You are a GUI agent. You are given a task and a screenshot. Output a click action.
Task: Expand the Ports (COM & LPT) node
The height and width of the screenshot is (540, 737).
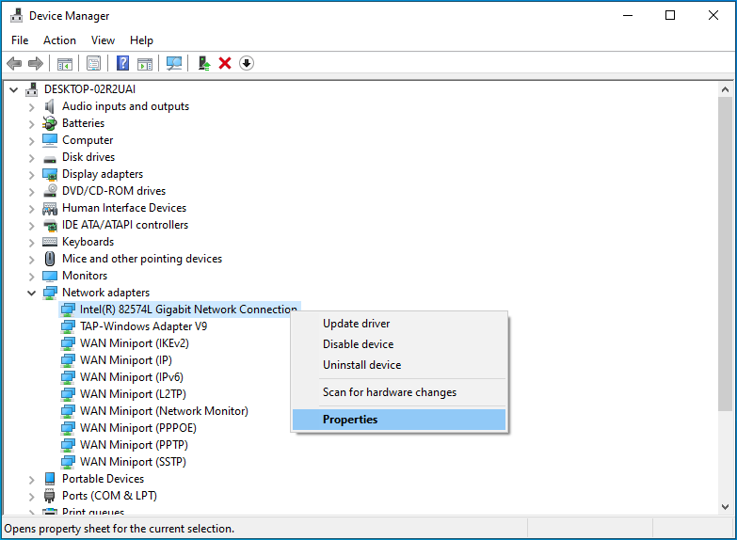point(31,496)
